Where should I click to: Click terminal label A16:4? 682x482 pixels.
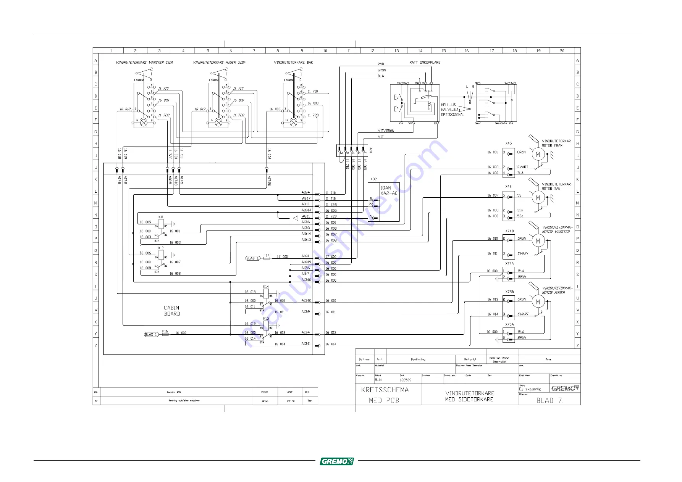click(306, 192)
